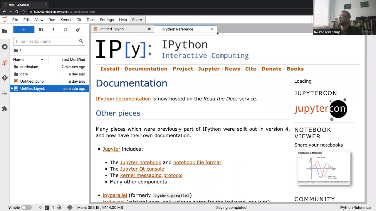Open a new browser tab
The image size is (376, 211).
click(53, 5)
